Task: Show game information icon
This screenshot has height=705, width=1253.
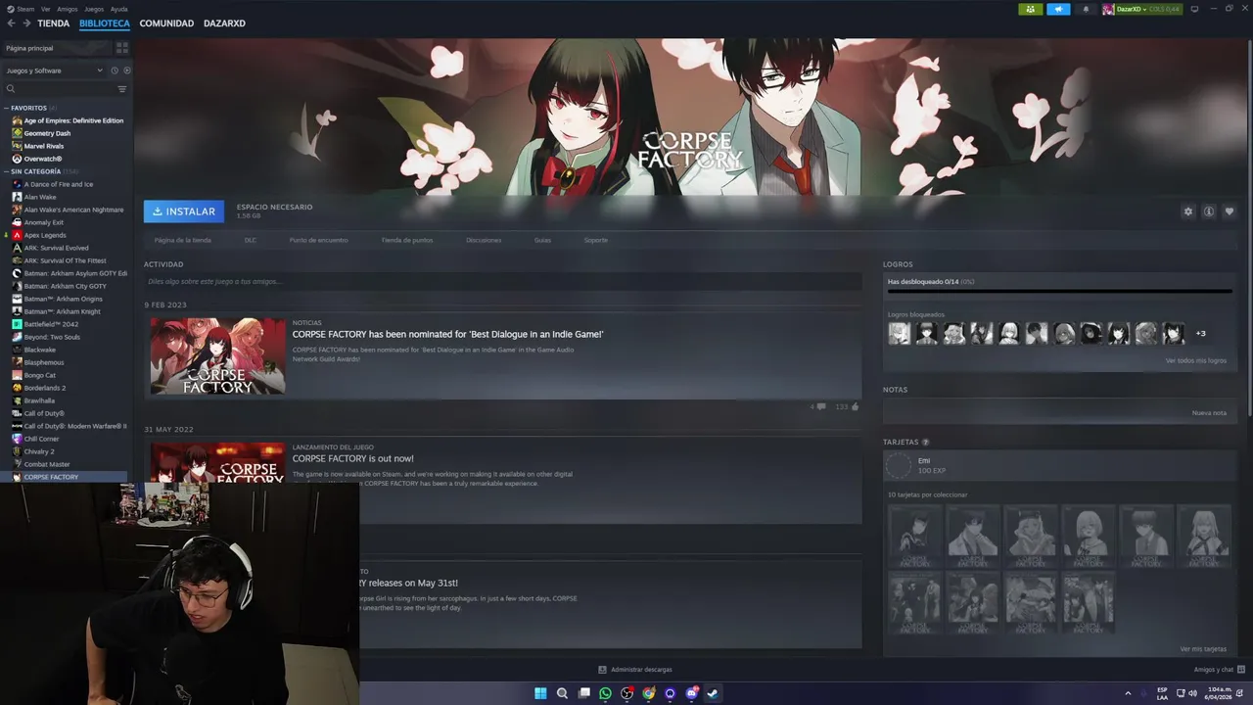Action: pos(1209,211)
